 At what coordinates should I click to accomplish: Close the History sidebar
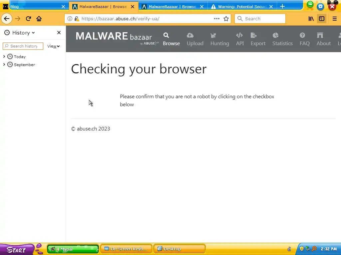click(x=59, y=33)
